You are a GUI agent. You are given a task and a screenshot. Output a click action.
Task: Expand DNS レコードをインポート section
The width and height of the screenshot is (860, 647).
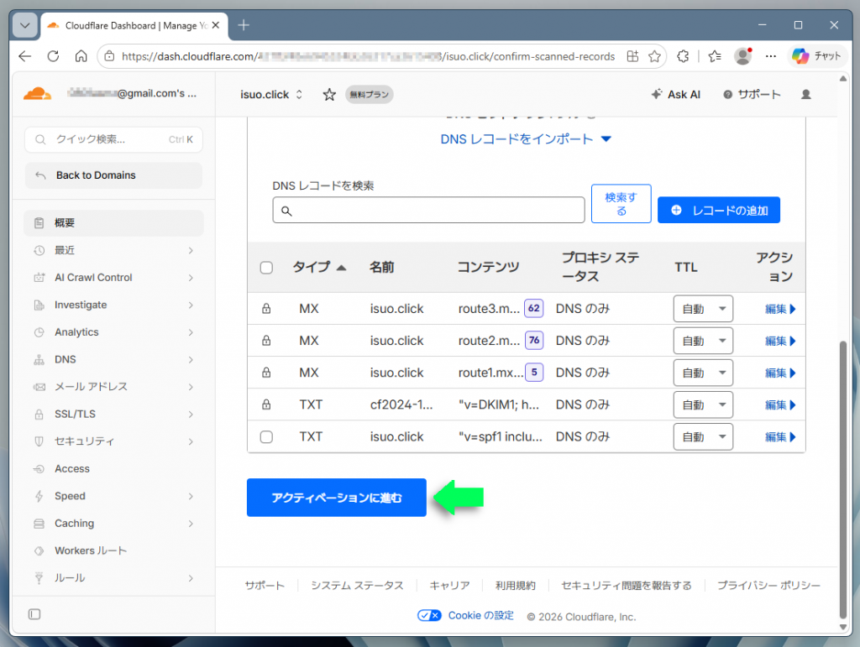coord(526,139)
